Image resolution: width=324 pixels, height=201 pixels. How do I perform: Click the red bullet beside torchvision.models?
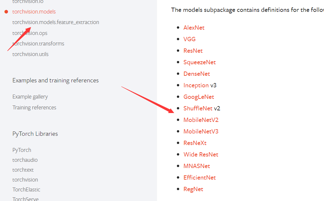click(6, 11)
